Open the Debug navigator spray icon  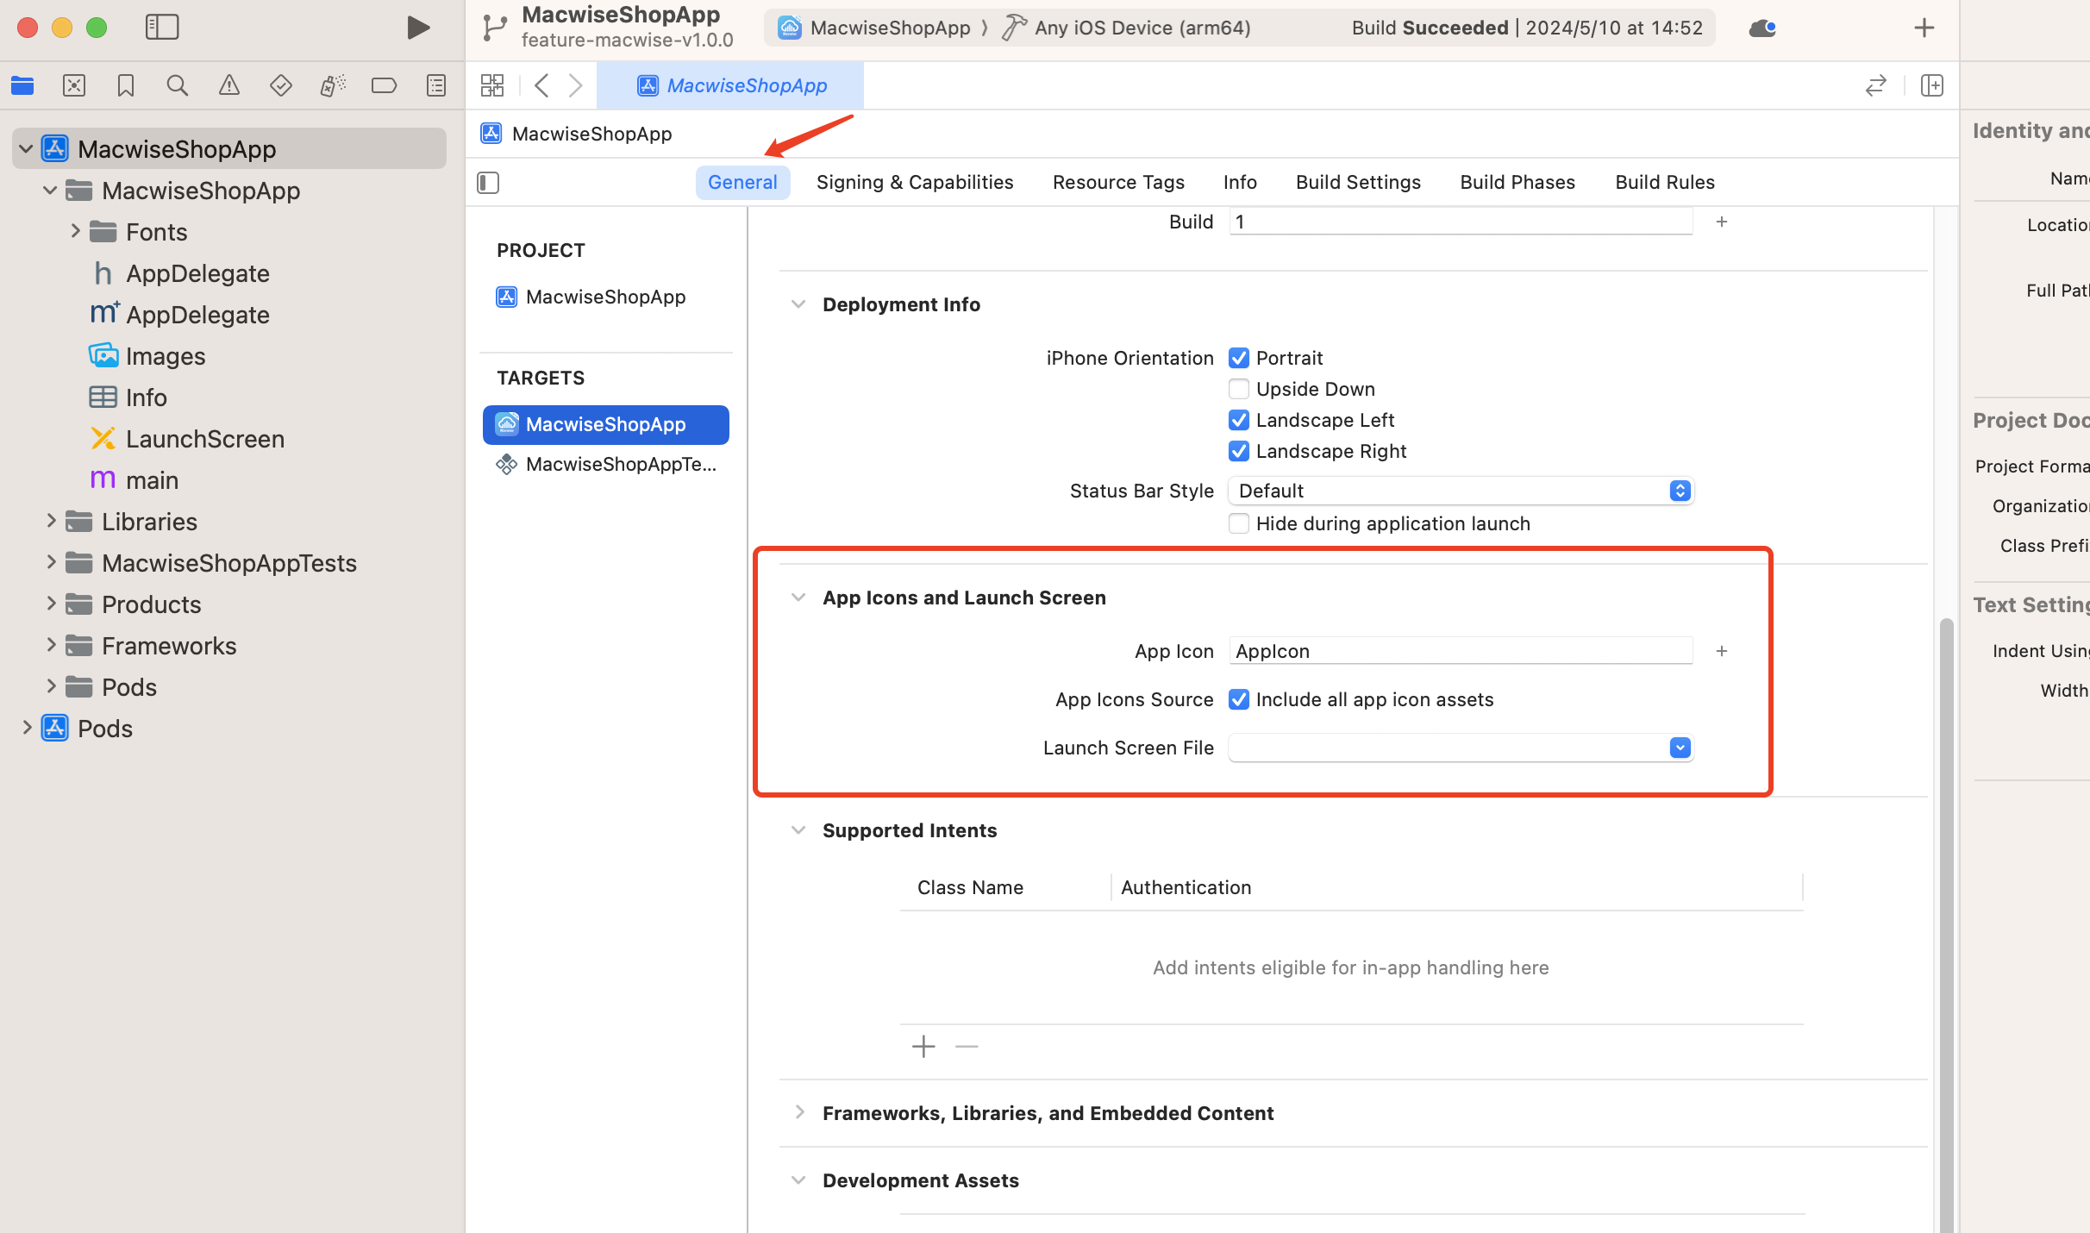tap(333, 85)
